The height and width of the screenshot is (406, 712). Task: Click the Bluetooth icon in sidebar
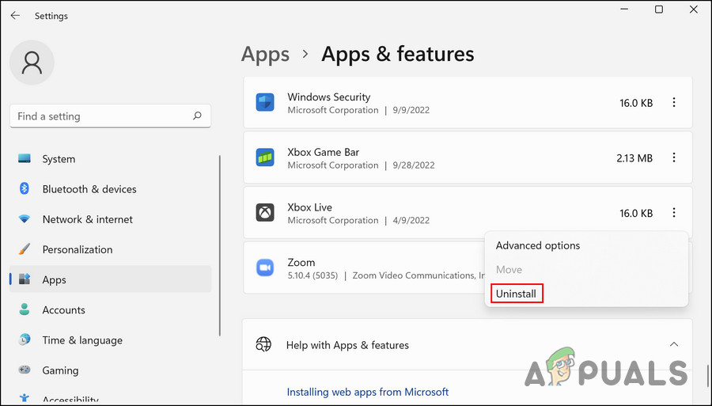[25, 188]
